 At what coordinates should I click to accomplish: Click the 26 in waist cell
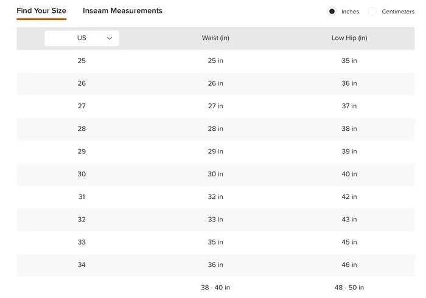(215, 83)
